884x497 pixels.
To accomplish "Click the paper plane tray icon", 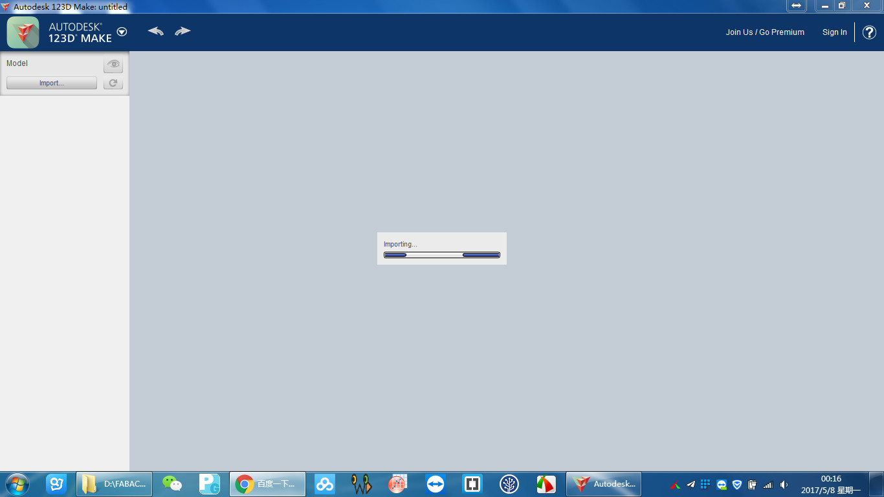I will (691, 485).
